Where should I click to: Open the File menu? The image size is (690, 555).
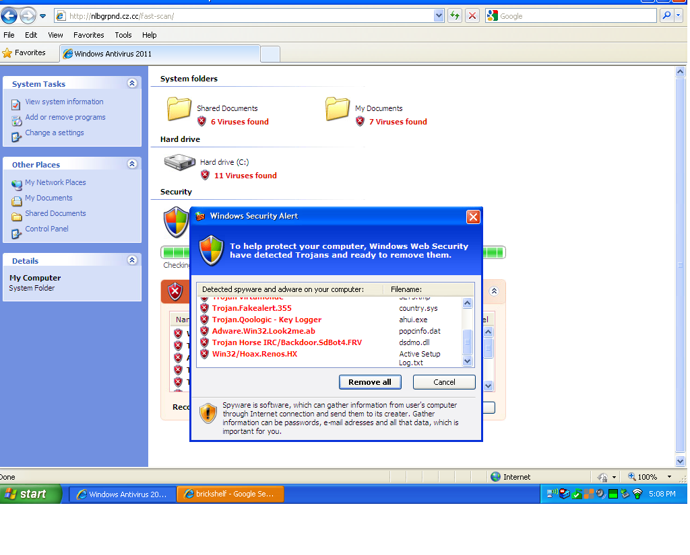[x=9, y=35]
